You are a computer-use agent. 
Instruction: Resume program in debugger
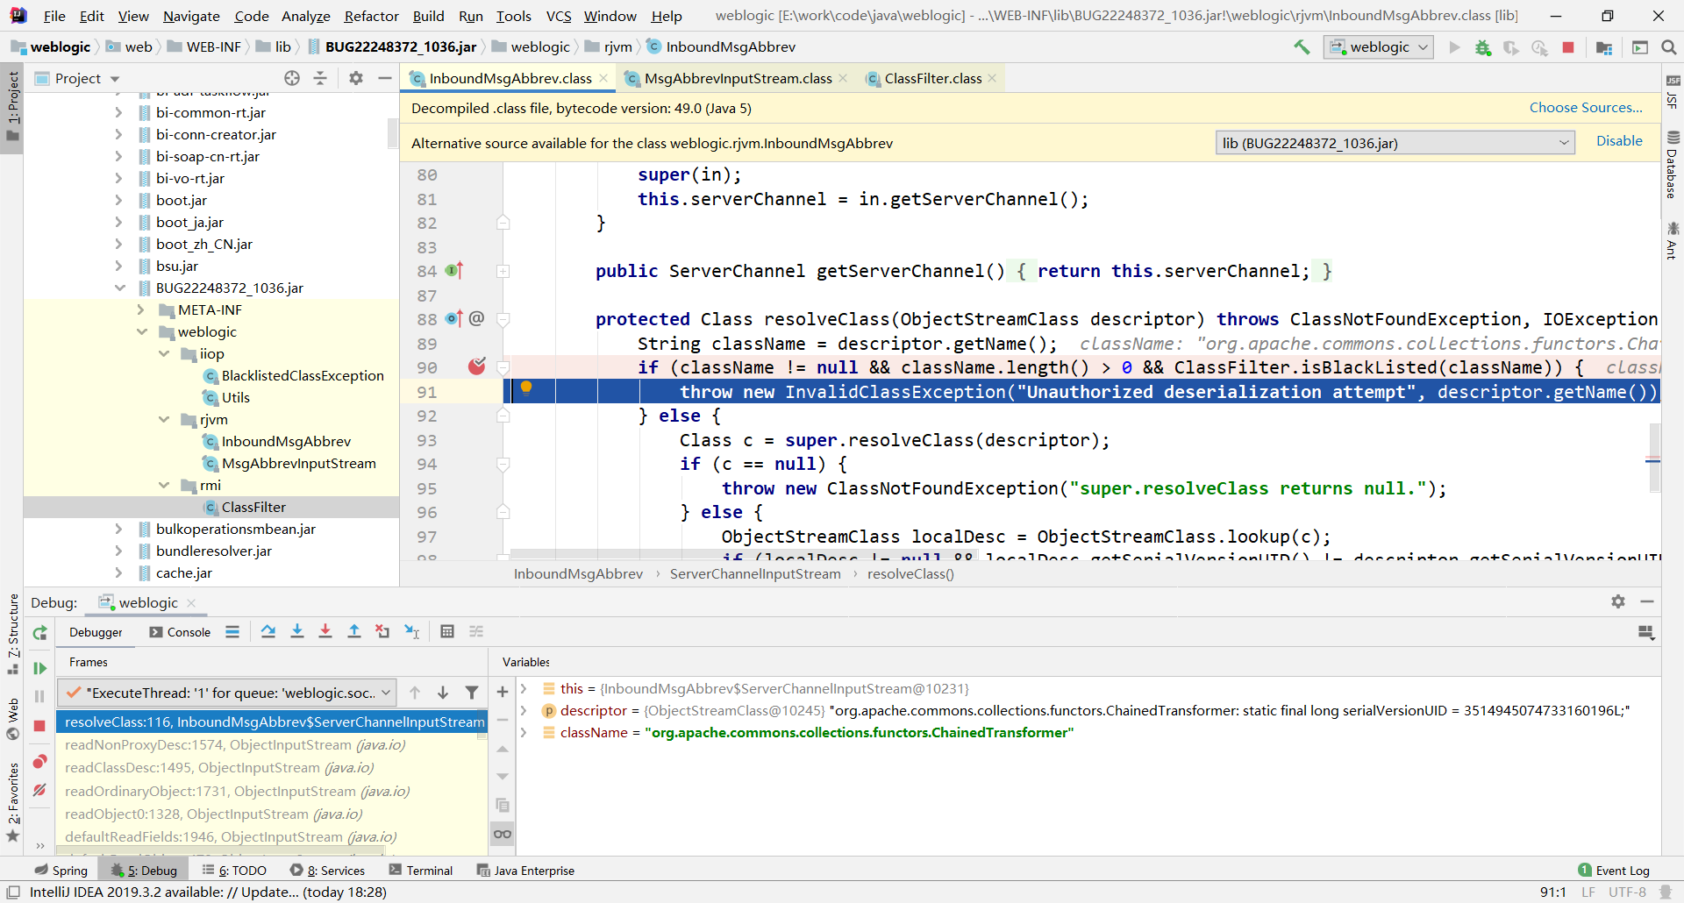[39, 668]
